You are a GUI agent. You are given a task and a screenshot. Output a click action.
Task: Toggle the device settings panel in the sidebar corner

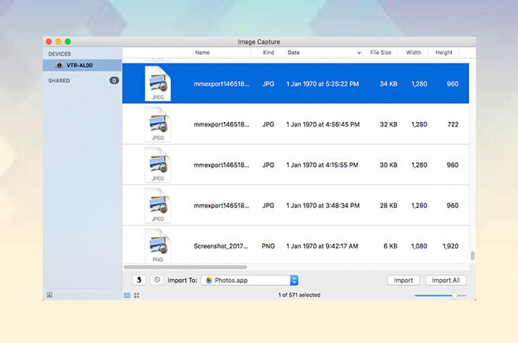50,295
